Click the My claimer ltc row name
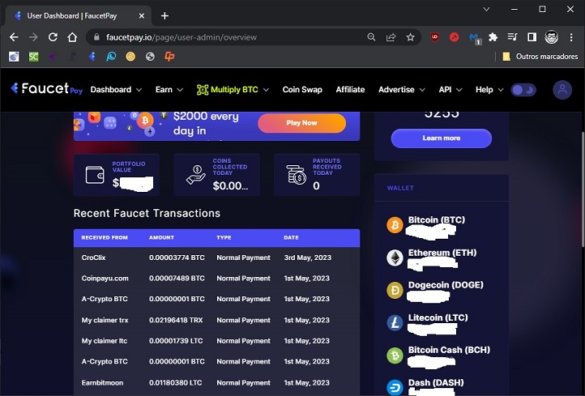 point(104,341)
